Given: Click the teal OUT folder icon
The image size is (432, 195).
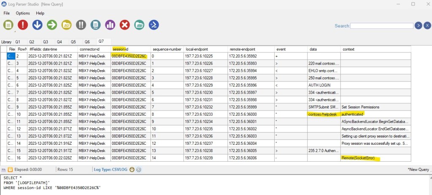Looking at the screenshot, I should 139,25.
